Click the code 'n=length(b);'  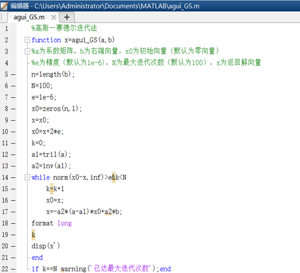pyautogui.click(x=53, y=74)
